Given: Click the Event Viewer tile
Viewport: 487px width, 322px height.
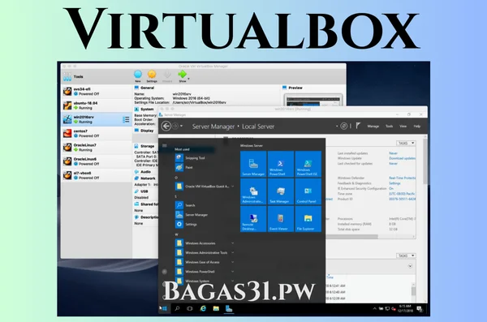Looking at the screenshot, I should 281,219.
